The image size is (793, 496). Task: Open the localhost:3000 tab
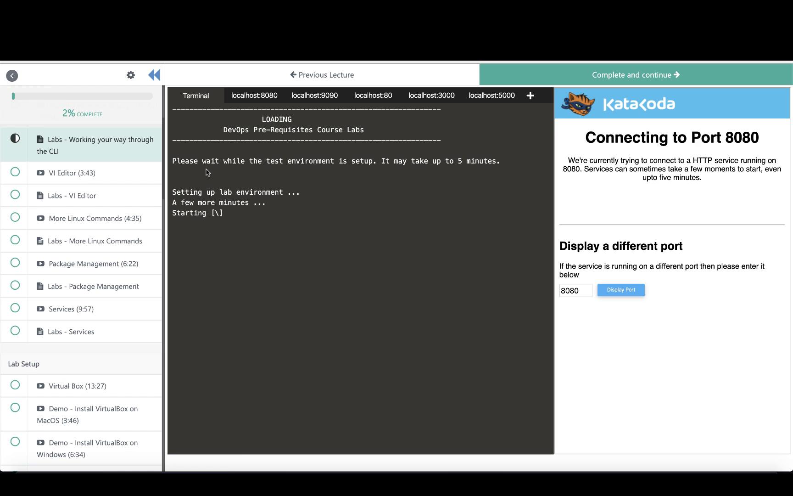tap(431, 96)
